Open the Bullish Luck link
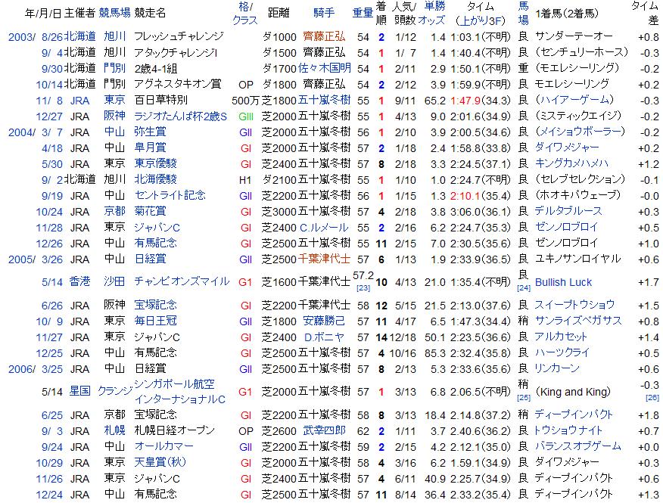This screenshot has height=503, width=663. tap(564, 282)
